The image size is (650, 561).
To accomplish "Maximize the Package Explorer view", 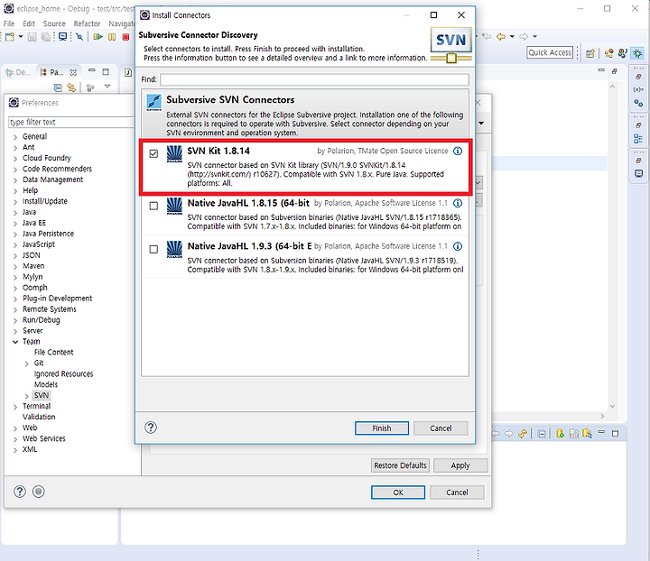I will 106,71.
